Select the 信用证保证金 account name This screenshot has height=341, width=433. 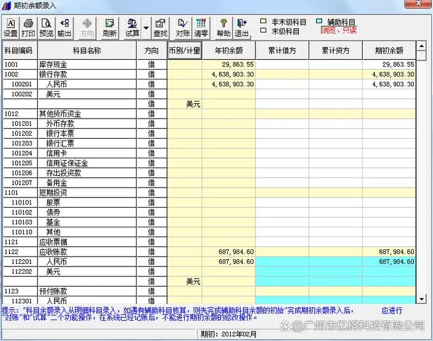[67, 163]
